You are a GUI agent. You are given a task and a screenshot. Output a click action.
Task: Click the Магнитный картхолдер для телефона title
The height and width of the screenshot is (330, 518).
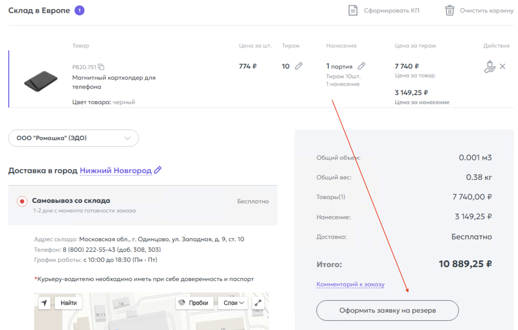pyautogui.click(x=114, y=82)
